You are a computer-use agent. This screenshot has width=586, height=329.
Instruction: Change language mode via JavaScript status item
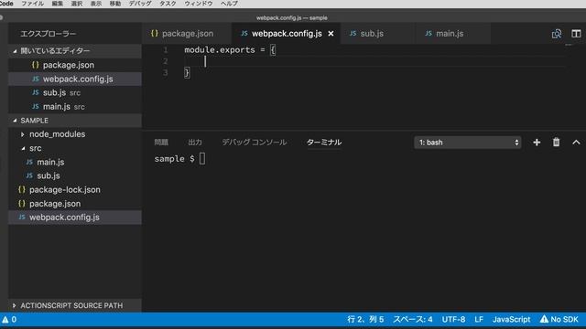pyautogui.click(x=511, y=319)
